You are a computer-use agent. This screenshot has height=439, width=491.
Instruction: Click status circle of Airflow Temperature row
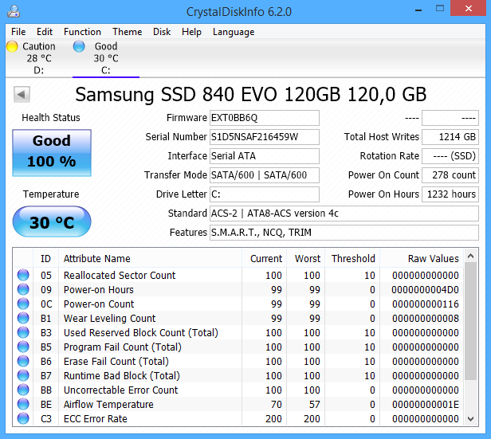coord(23,404)
